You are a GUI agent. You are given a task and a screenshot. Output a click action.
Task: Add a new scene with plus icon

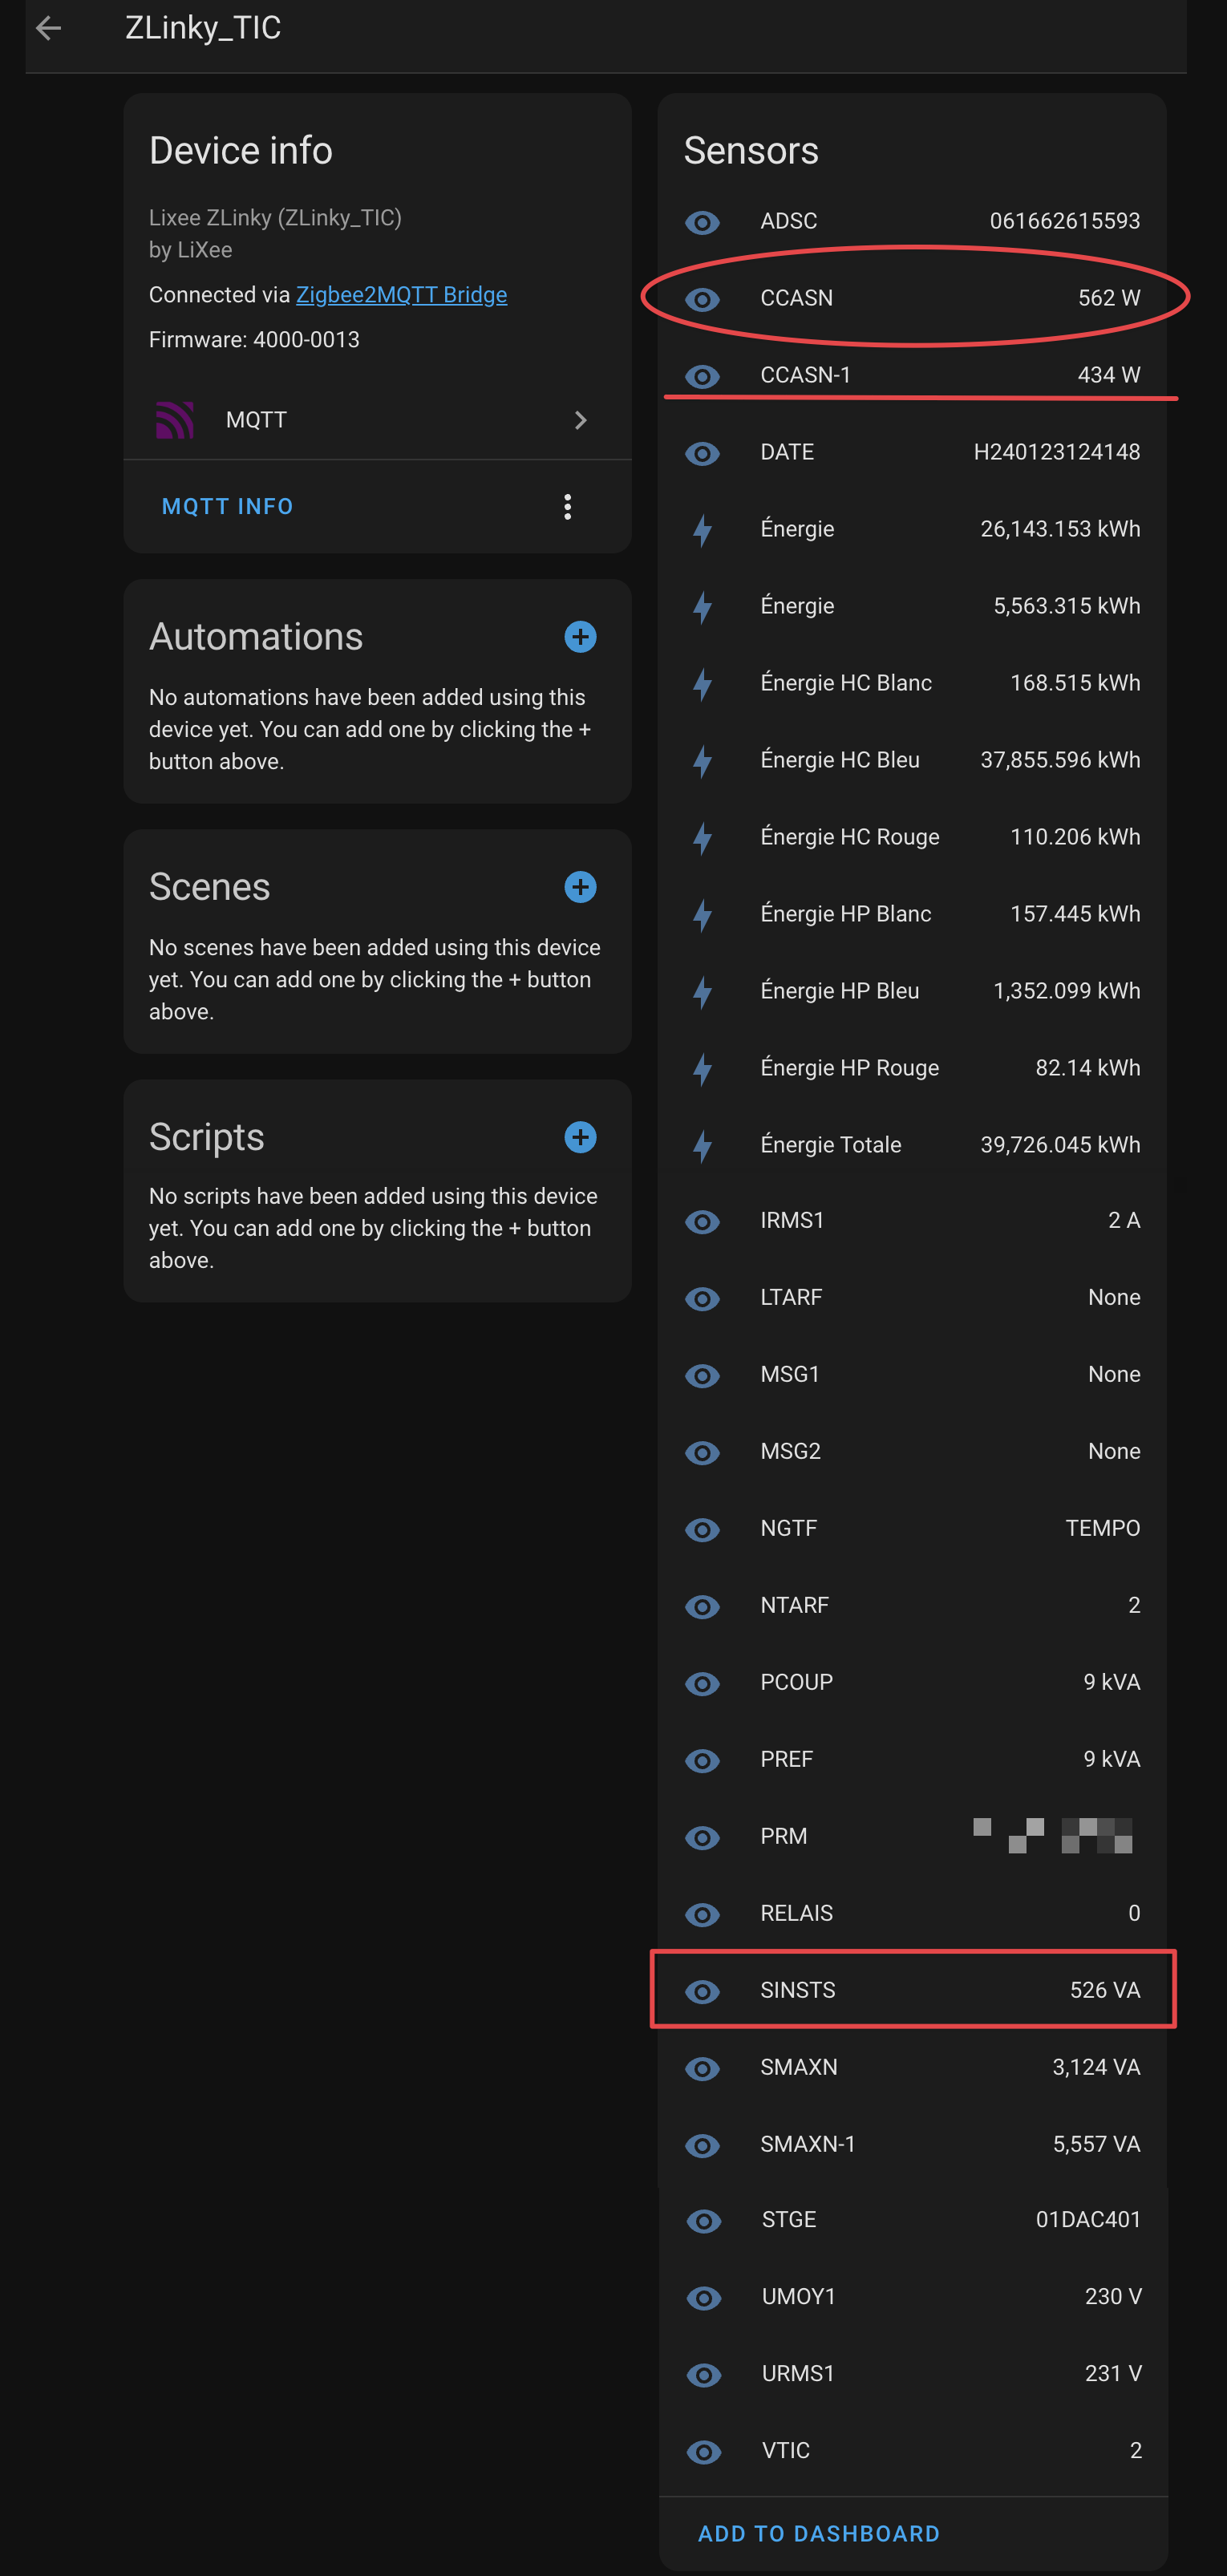coord(580,887)
